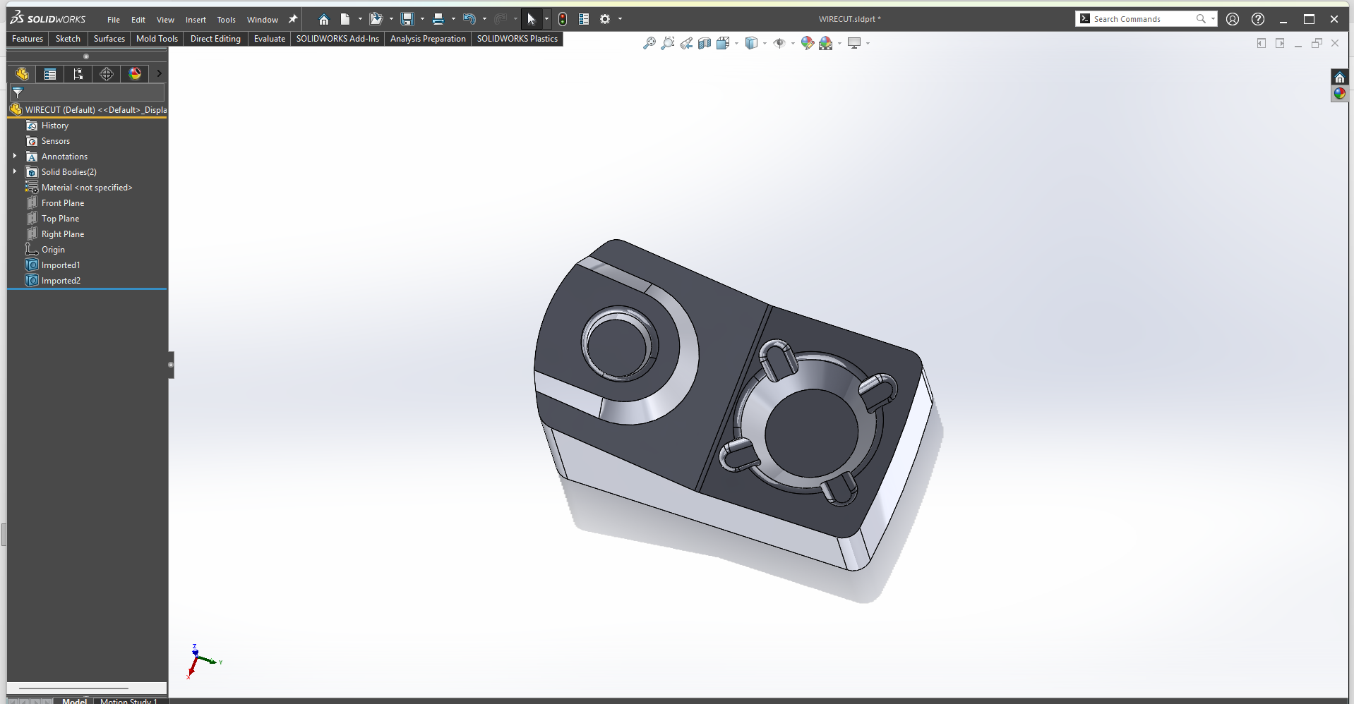Toggle the pin on the menu bar
Image resolution: width=1354 pixels, height=704 pixels.
coord(293,19)
